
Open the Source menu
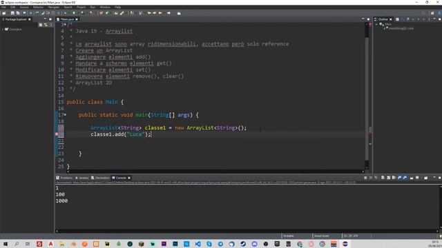[x=24, y=7]
